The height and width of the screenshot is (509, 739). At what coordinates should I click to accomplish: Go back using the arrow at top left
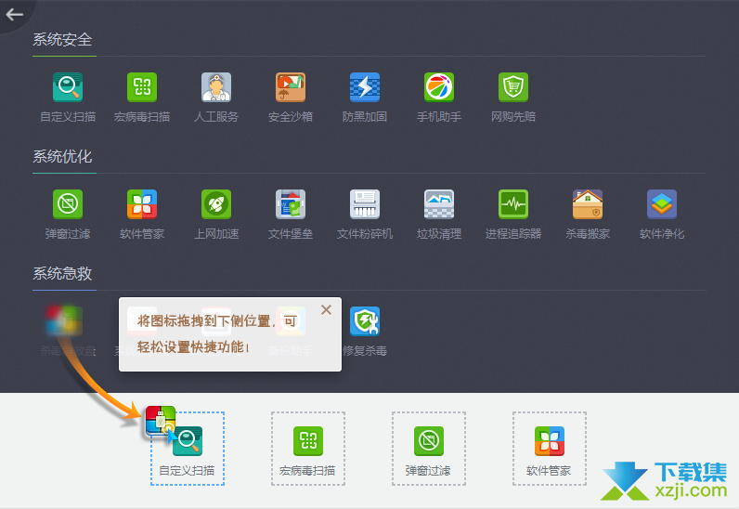(14, 15)
